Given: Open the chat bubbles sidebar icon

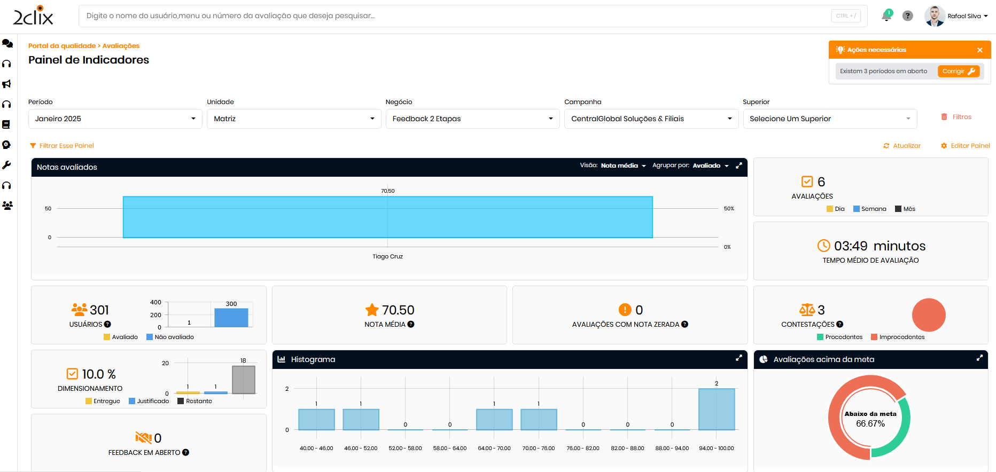Looking at the screenshot, I should click(7, 43).
